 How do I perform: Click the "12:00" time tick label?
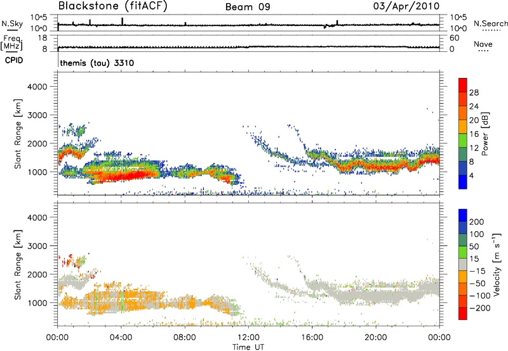(248, 338)
